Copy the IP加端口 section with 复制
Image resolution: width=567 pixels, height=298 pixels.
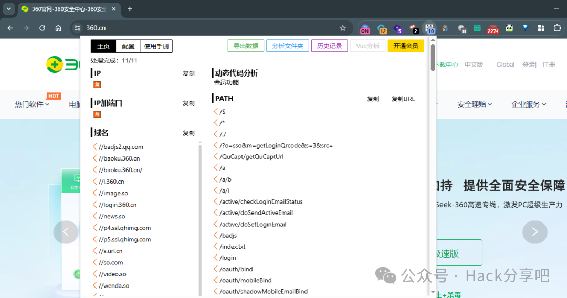tap(188, 103)
